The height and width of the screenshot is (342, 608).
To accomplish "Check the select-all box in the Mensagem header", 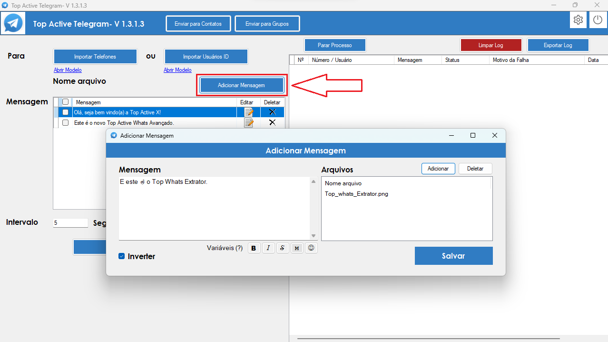I will pyautogui.click(x=66, y=102).
